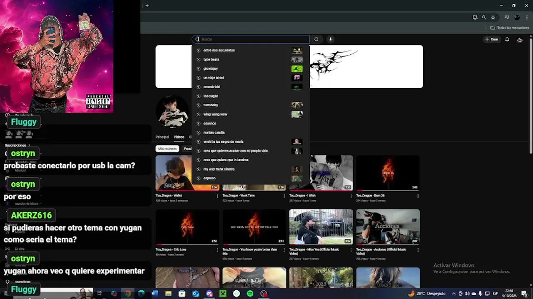This screenshot has width=533, height=299.
Task: Open Spotify from the taskbar
Action: (x=250, y=294)
